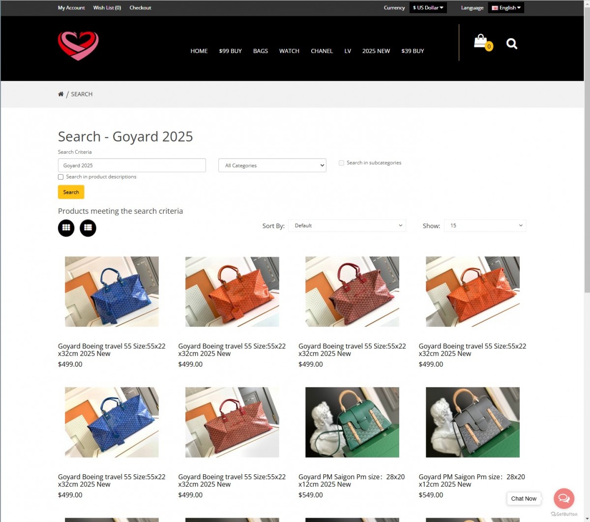590x522 pixels.
Task: Click SEARCH in the breadcrumb
Action: (82, 94)
